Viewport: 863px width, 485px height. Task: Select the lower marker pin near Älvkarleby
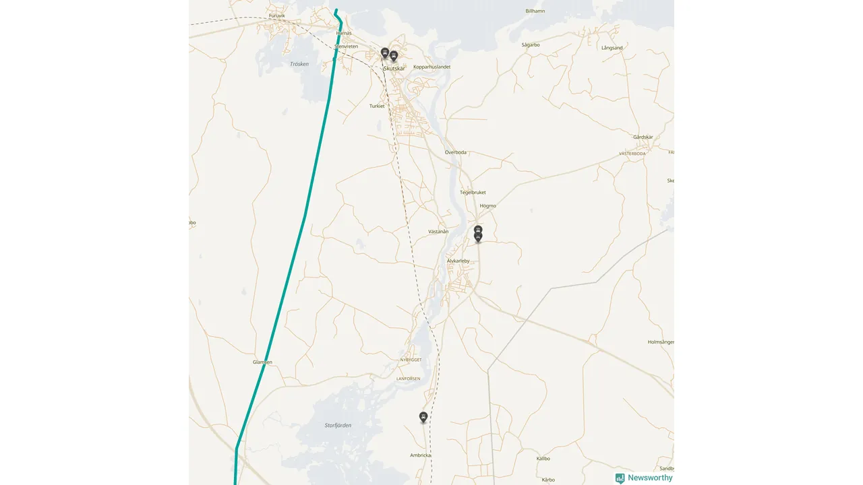tap(478, 236)
